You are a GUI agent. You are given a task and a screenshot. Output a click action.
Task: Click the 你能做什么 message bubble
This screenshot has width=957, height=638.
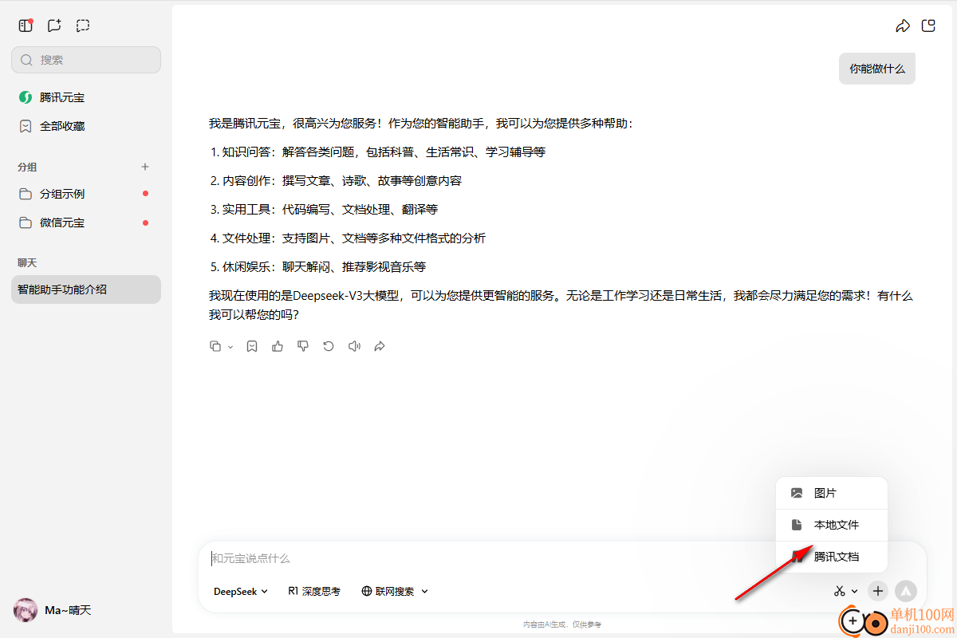877,69
